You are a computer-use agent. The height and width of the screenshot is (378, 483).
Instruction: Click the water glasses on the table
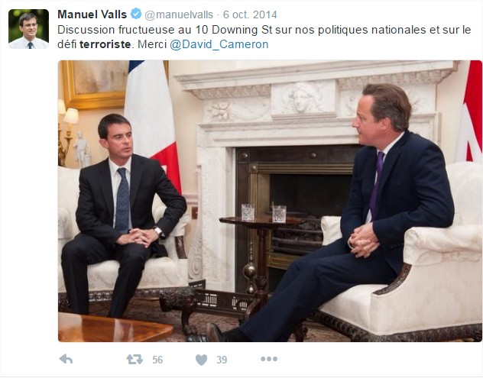(x=264, y=213)
